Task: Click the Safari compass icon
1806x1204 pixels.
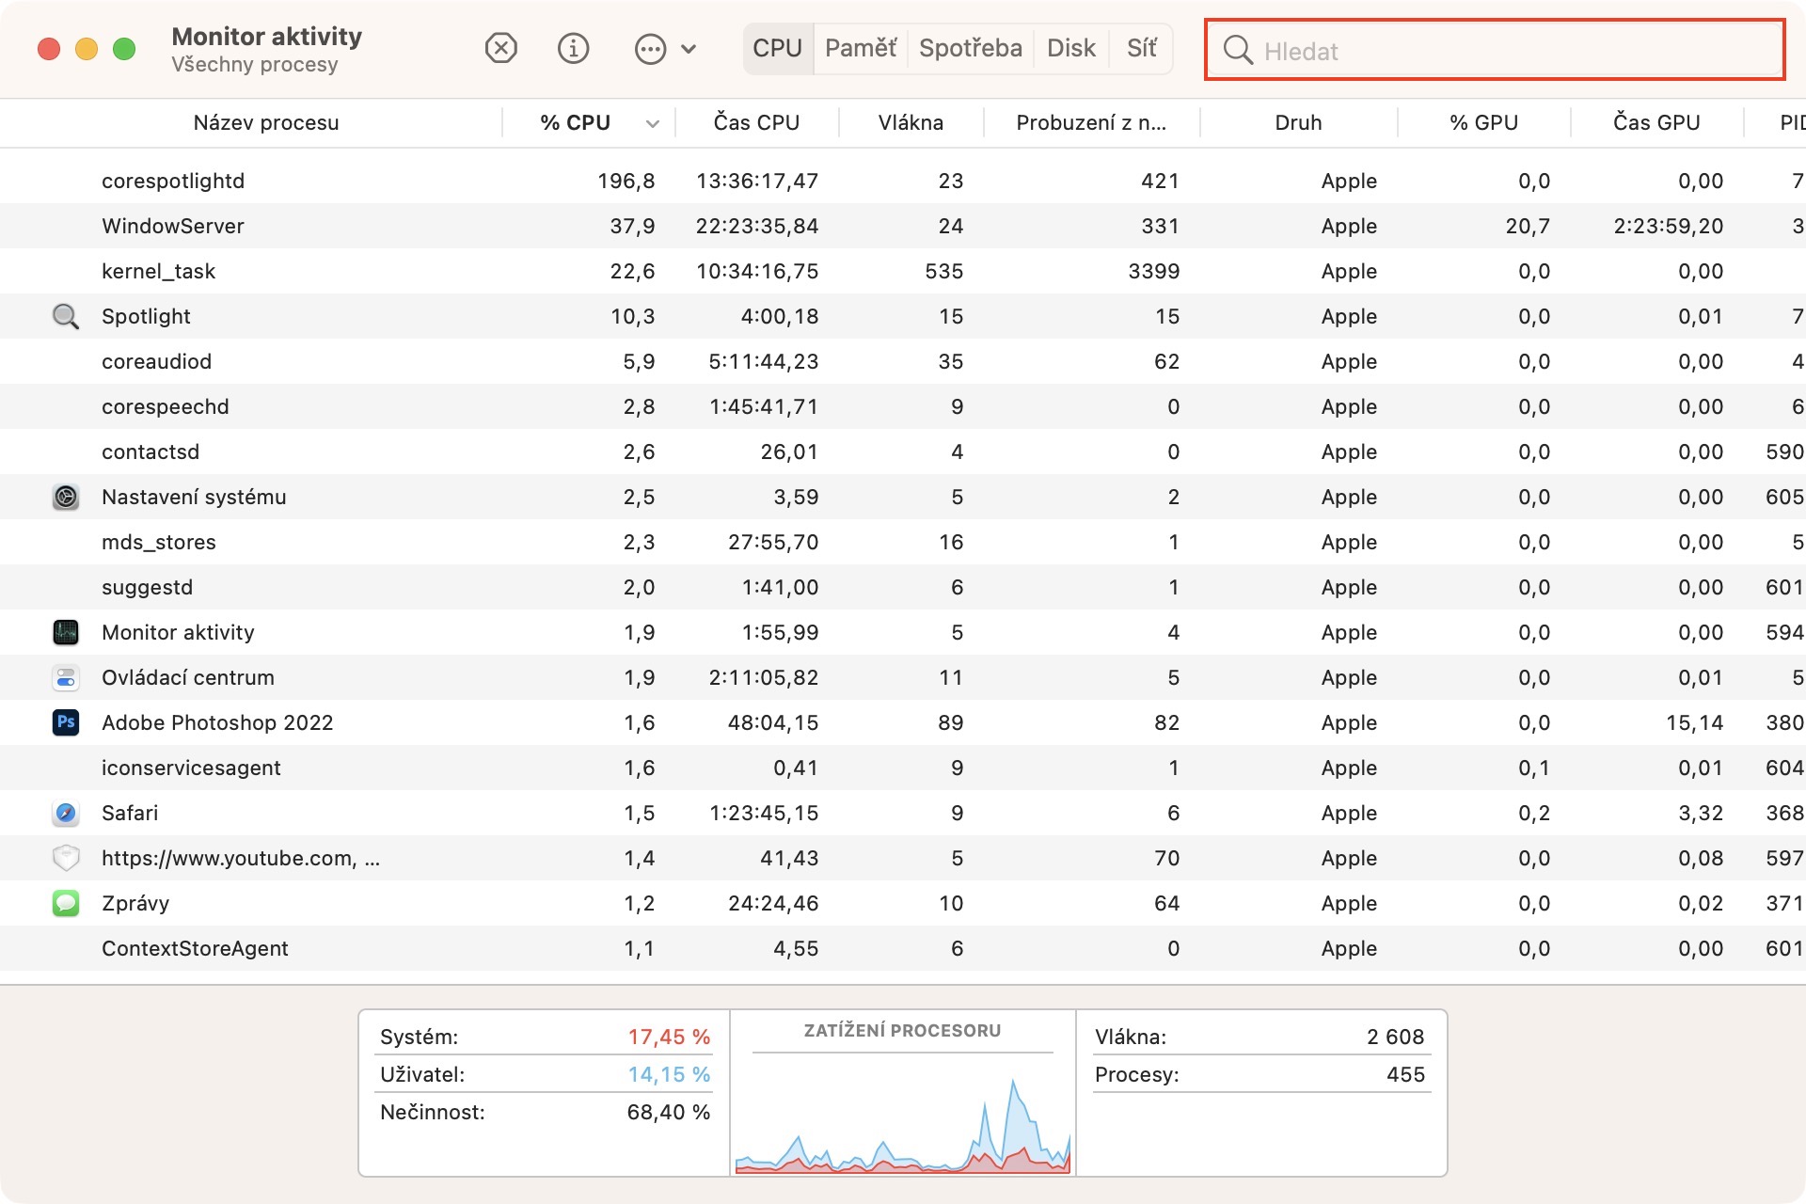Action: 65,813
